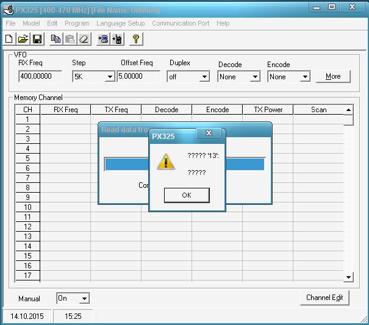Screen dimensions: 369x325
Task: Click the channel list scroll up arrow
Action: 348,110
